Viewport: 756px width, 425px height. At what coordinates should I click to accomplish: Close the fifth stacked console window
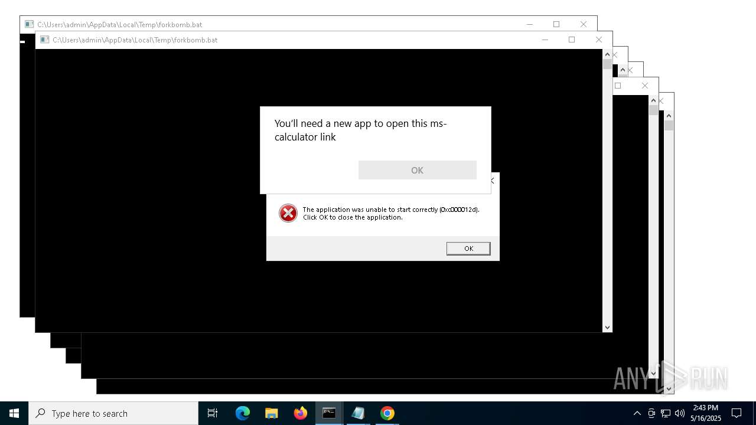click(x=644, y=86)
